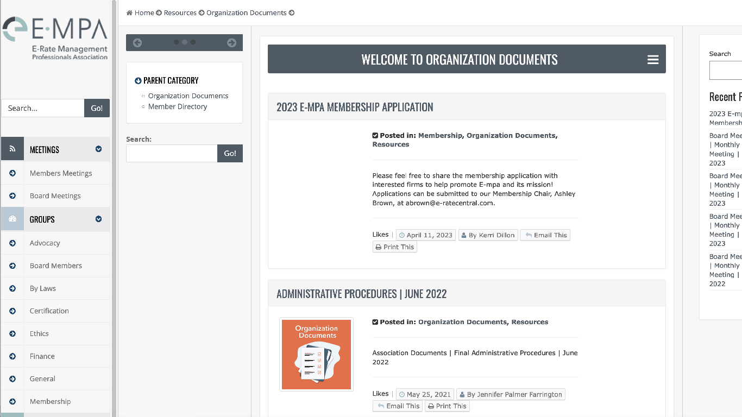Click the E-MPA logo
The width and height of the screenshot is (742, 417).
[55, 38]
